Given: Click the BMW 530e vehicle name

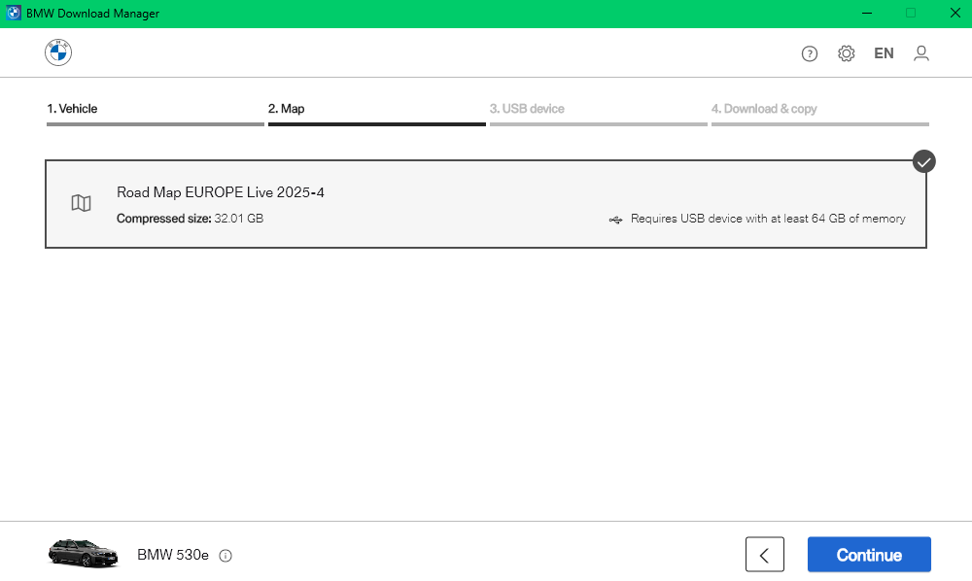Looking at the screenshot, I should coord(173,555).
